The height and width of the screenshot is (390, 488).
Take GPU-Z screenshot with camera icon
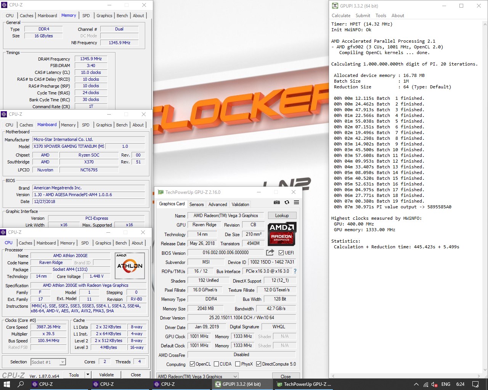pos(277,202)
